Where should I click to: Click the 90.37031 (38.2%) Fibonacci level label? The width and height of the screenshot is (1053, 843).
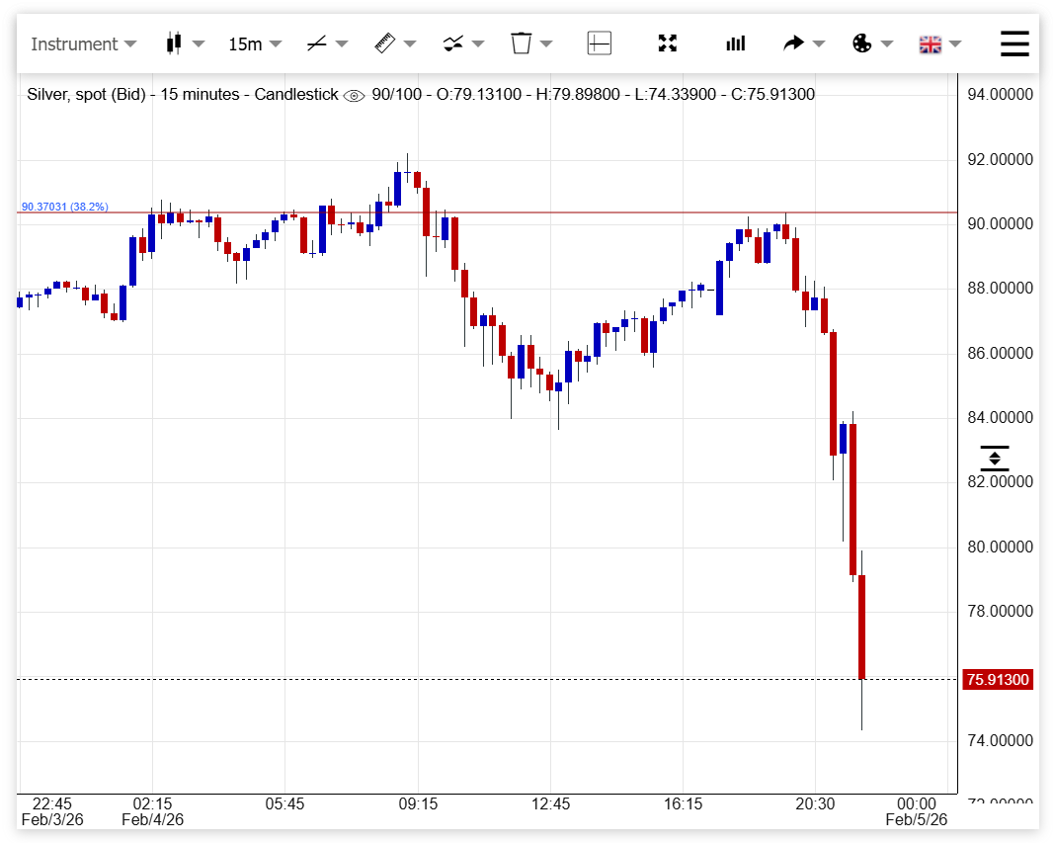[x=65, y=207]
